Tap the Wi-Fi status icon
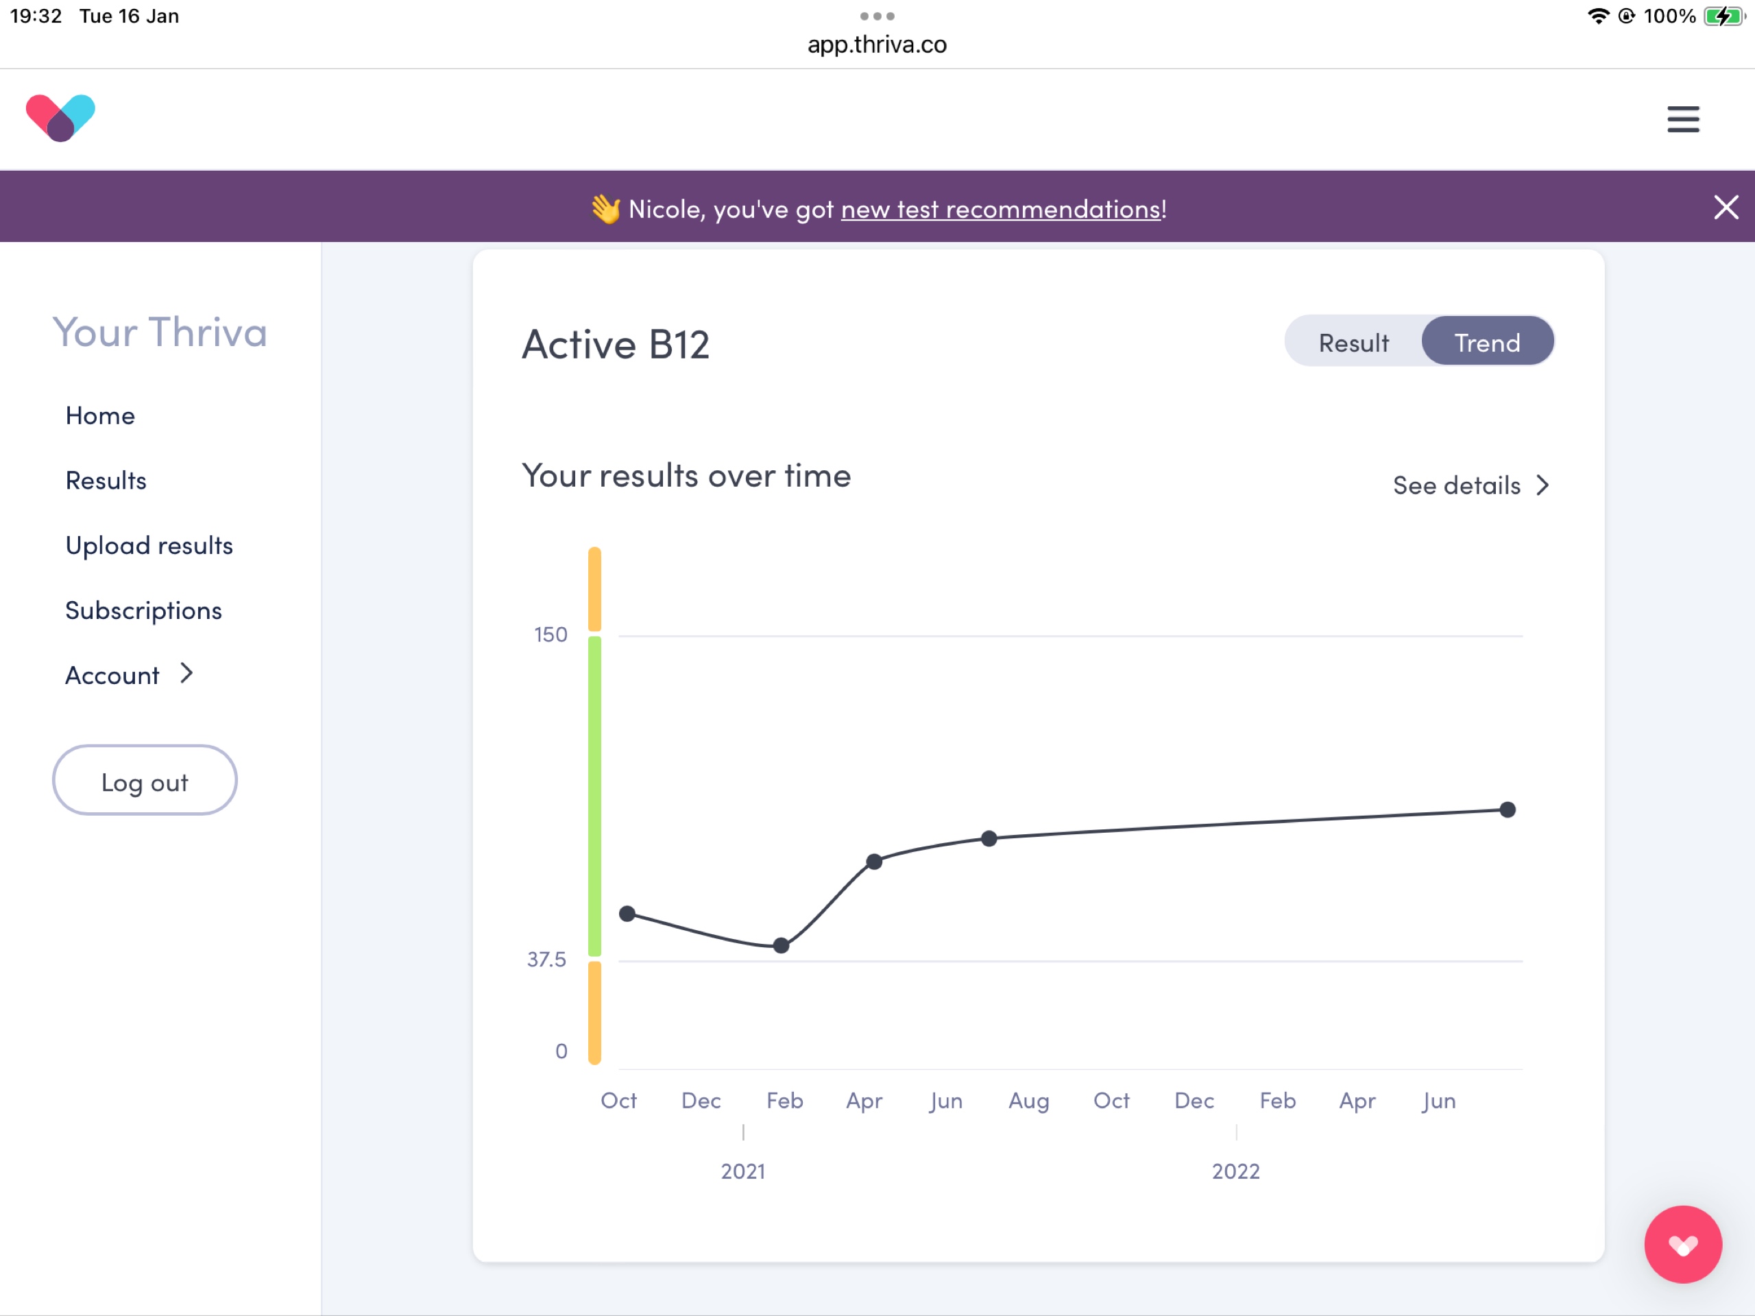This screenshot has width=1755, height=1316. pyautogui.click(x=1598, y=16)
